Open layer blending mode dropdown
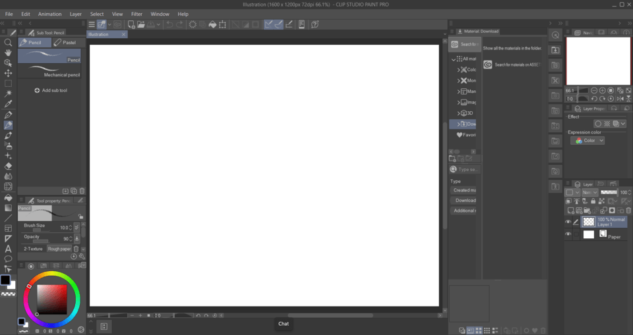This screenshot has height=335, width=633. (589, 192)
